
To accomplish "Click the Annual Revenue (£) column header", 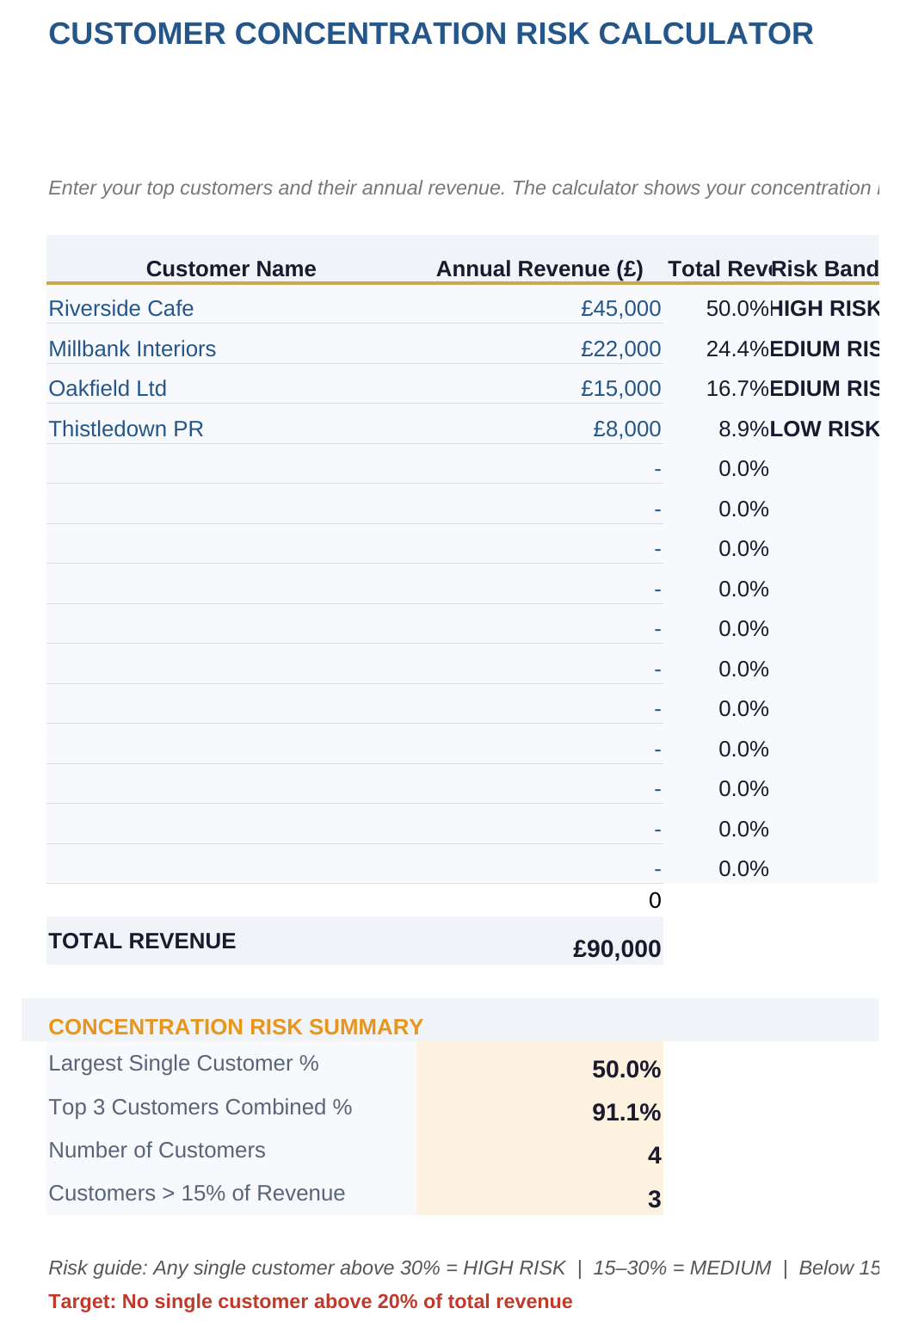I will pyautogui.click(x=539, y=268).
